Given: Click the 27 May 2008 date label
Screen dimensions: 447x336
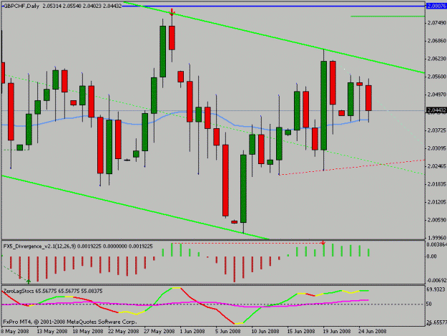Looking at the screenshot, I should tap(159, 331).
